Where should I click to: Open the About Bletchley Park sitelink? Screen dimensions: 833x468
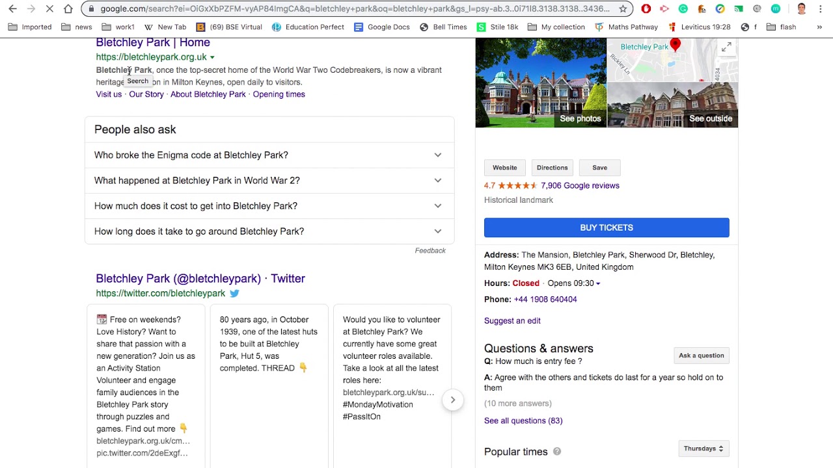tap(208, 94)
